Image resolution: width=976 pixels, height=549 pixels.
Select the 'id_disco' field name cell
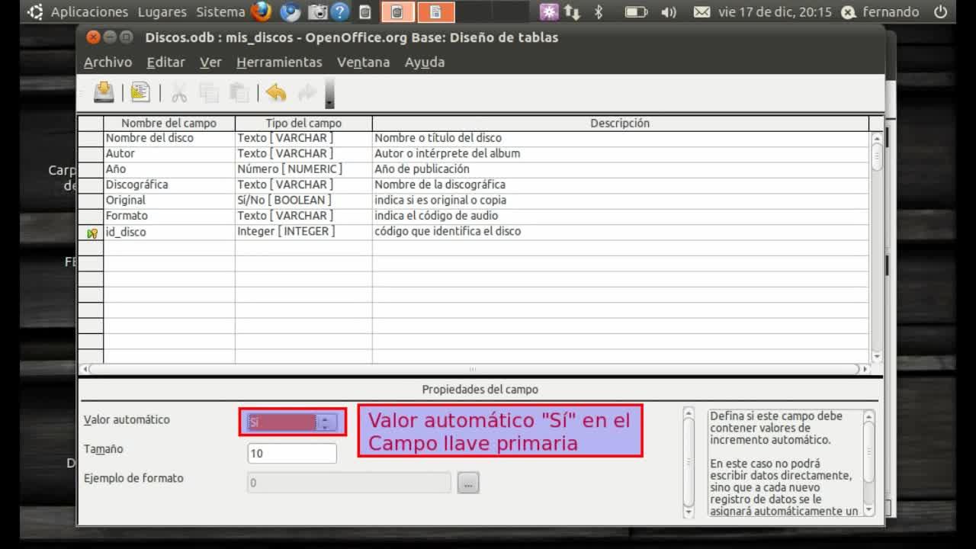[x=169, y=232]
